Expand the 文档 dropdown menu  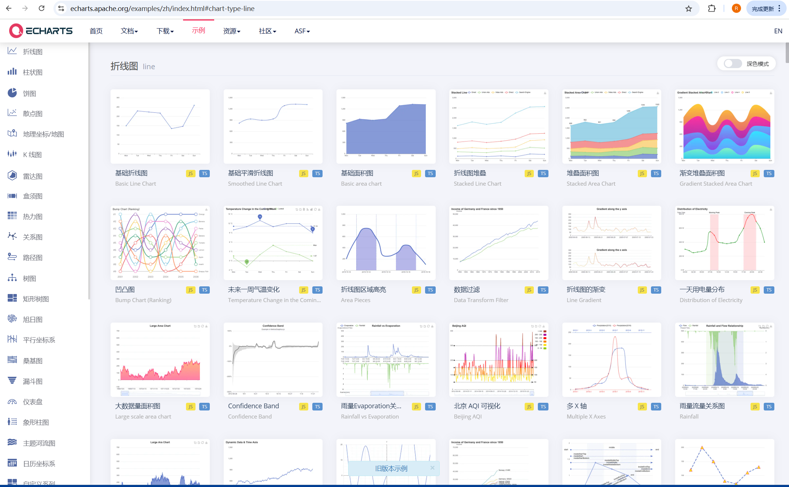point(129,31)
